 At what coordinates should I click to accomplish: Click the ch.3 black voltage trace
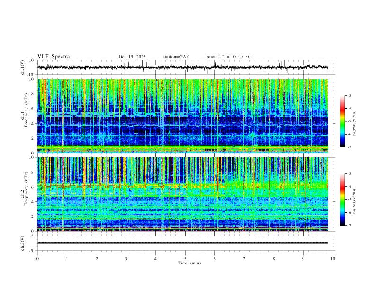click(182, 243)
